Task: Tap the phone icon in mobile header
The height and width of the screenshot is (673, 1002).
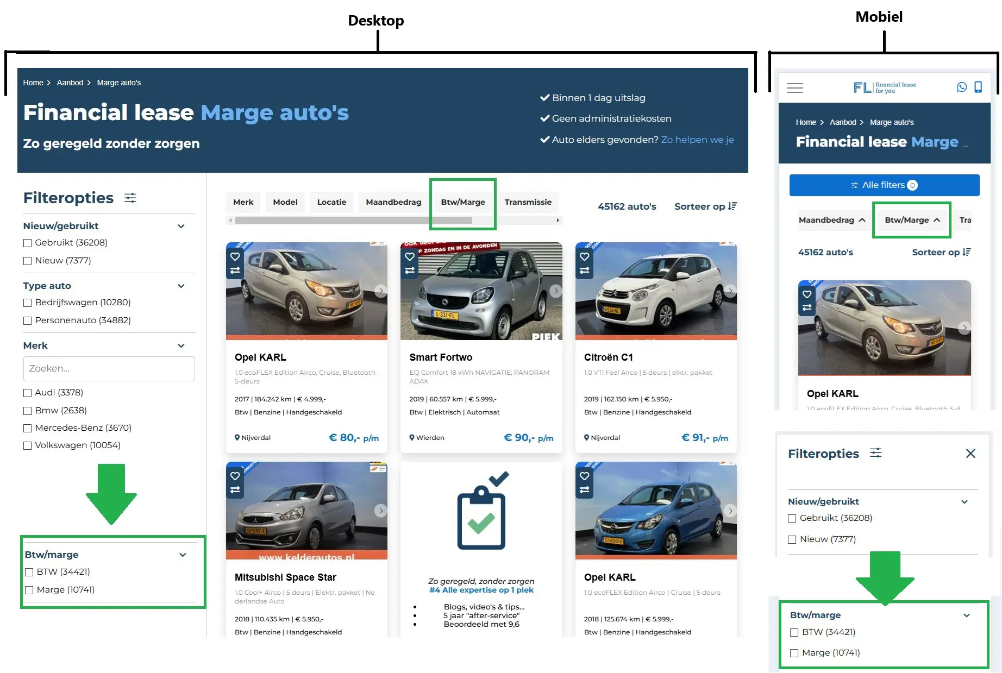Action: (978, 87)
